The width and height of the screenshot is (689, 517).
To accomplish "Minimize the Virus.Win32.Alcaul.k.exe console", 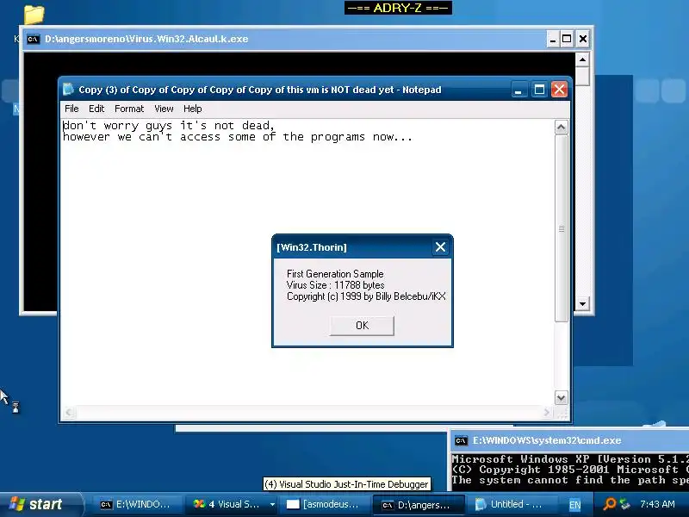I will click(552, 39).
